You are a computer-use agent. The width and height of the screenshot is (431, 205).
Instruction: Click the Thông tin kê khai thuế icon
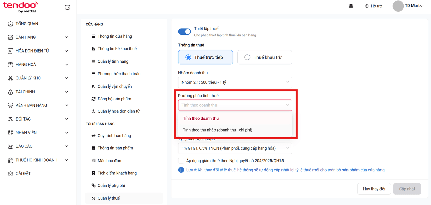click(93, 49)
